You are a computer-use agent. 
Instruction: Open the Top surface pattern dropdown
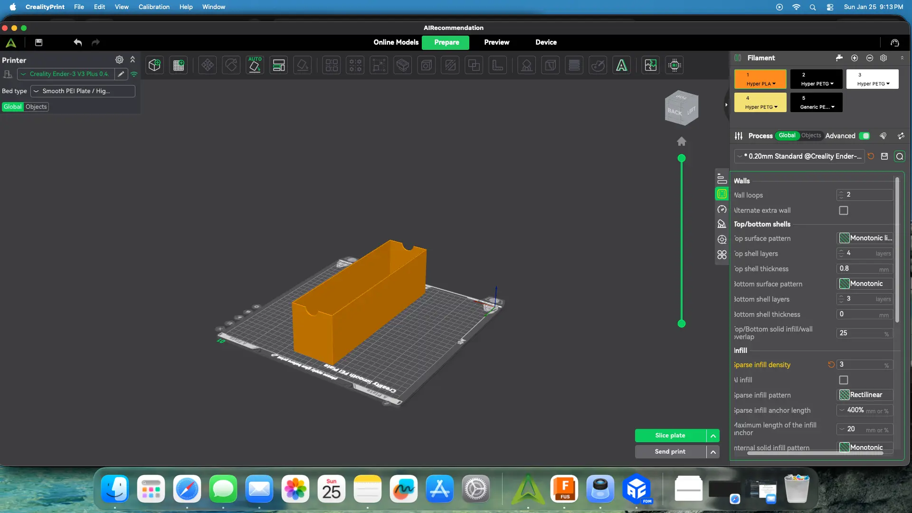click(x=864, y=238)
